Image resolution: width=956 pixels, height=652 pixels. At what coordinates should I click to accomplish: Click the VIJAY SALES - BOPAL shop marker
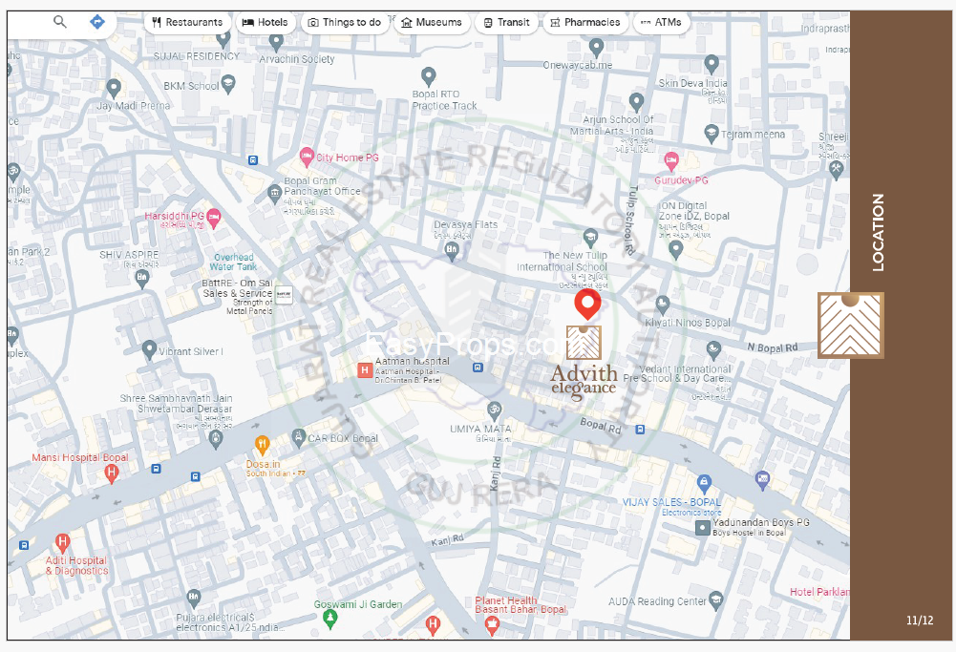704,484
